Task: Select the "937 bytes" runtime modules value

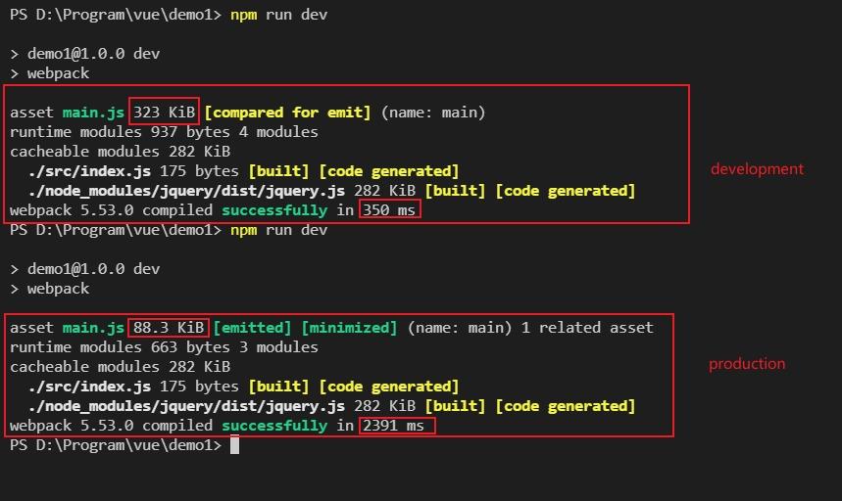Action: click(x=190, y=132)
